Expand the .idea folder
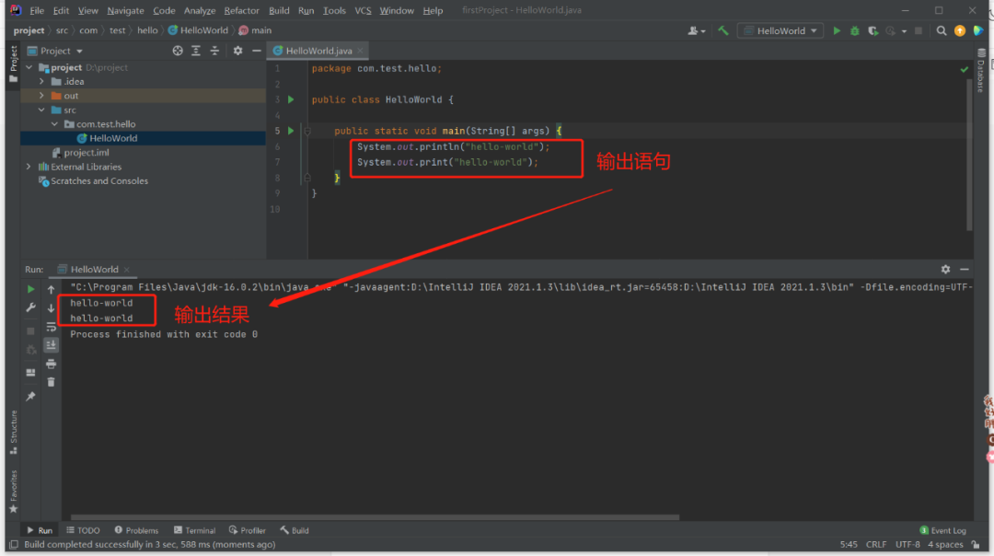Viewport: 994px width, 556px height. (41, 82)
